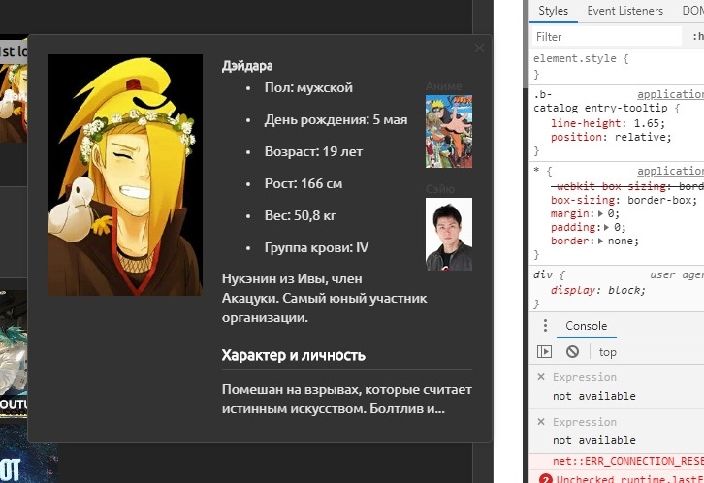Clear the console with the ban icon

point(573,352)
